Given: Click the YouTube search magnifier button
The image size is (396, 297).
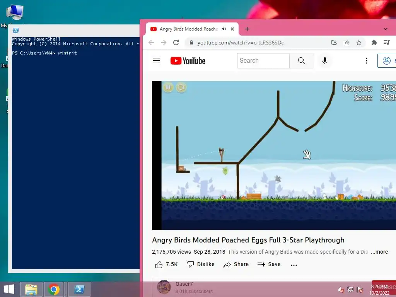Looking at the screenshot, I should [302, 61].
